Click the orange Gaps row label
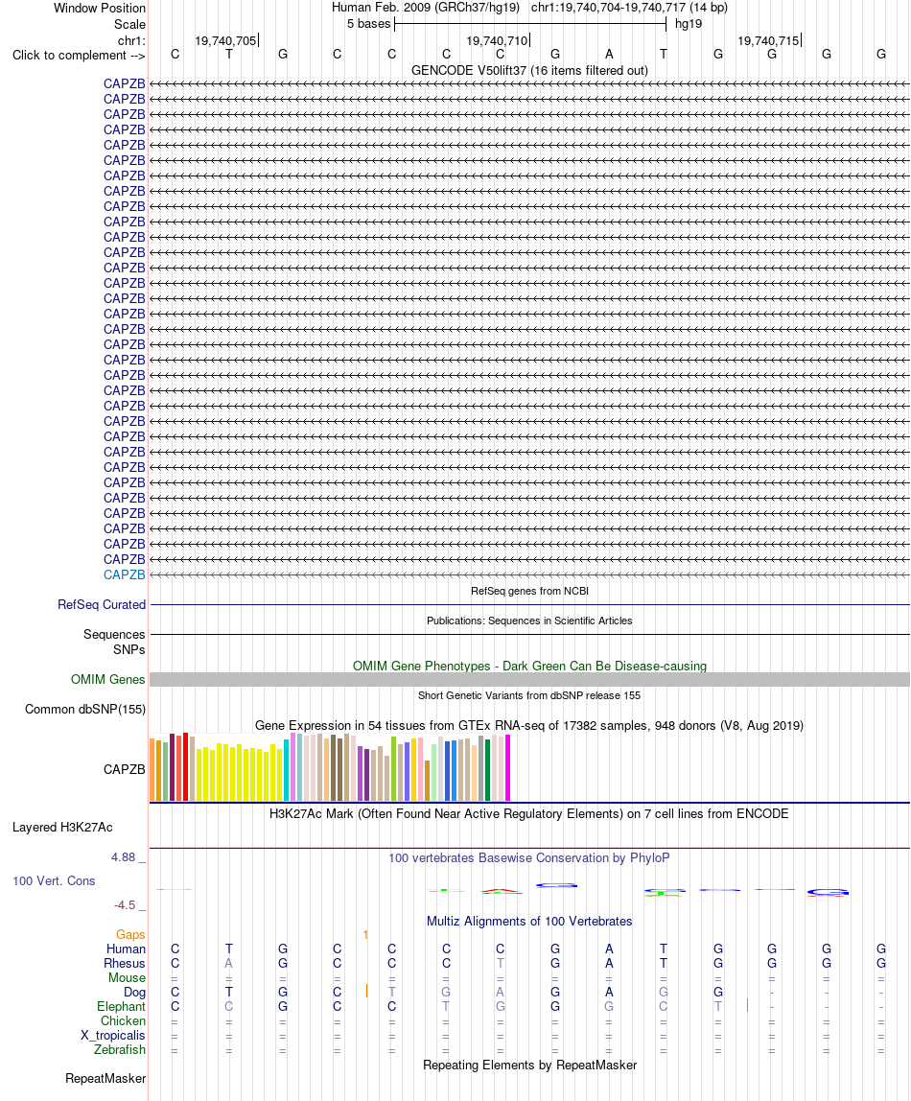 point(130,934)
